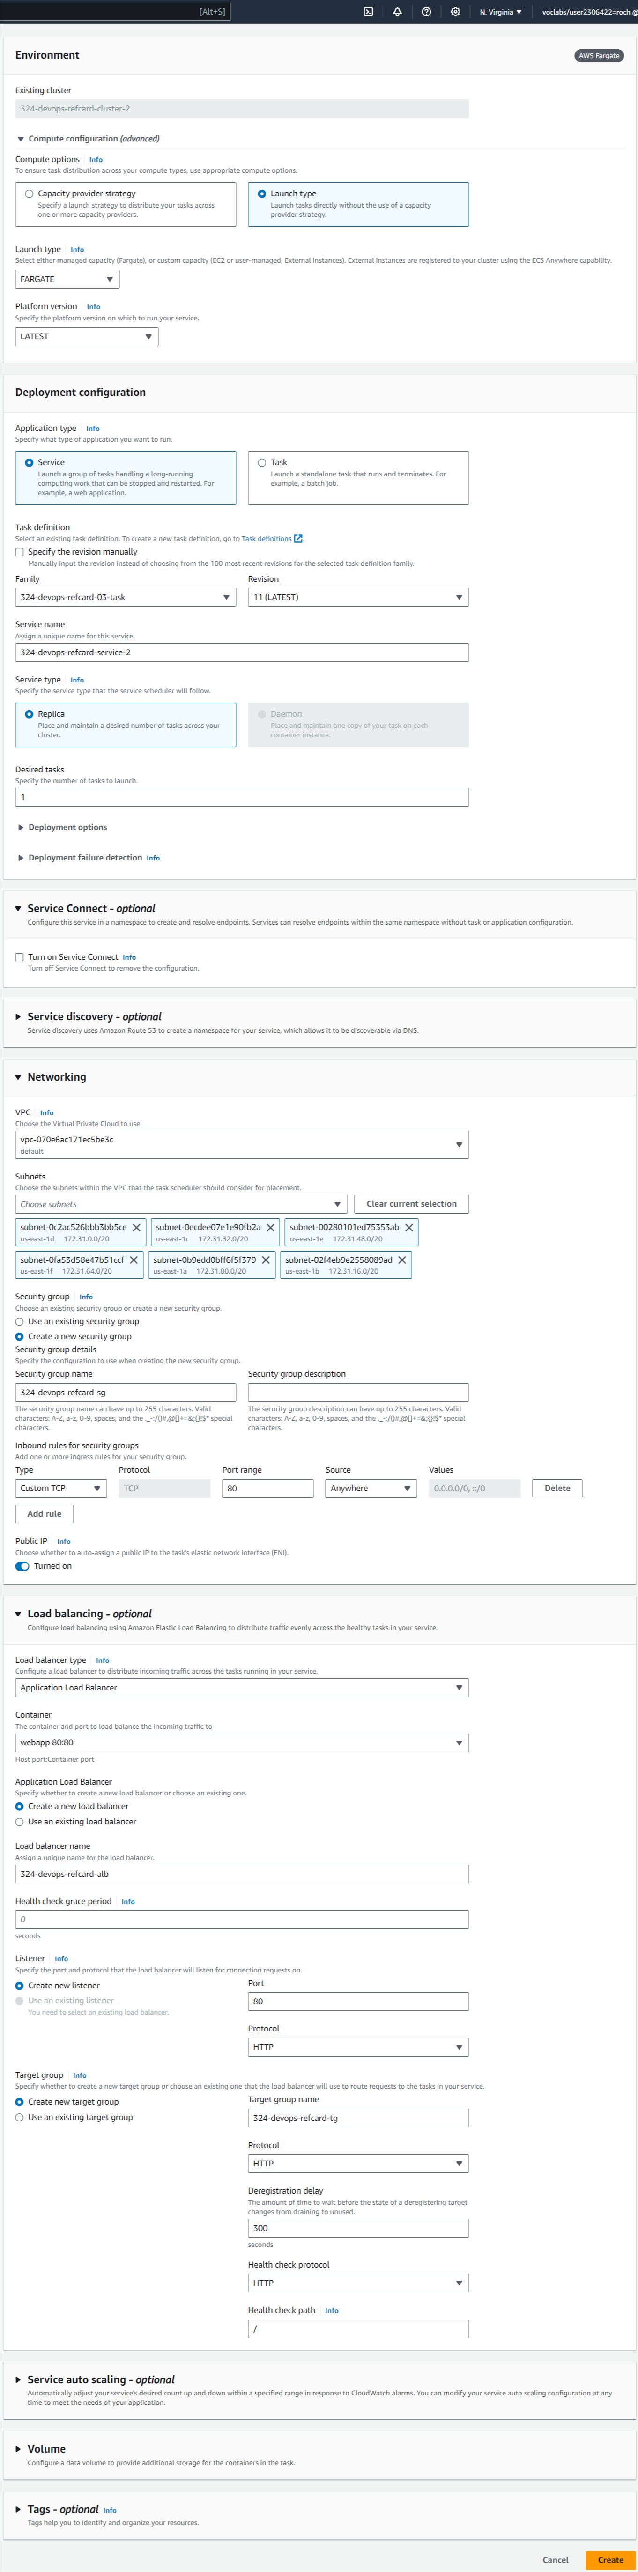Collapse Compute configuration advanced section
The image size is (638, 2572).
(88, 139)
